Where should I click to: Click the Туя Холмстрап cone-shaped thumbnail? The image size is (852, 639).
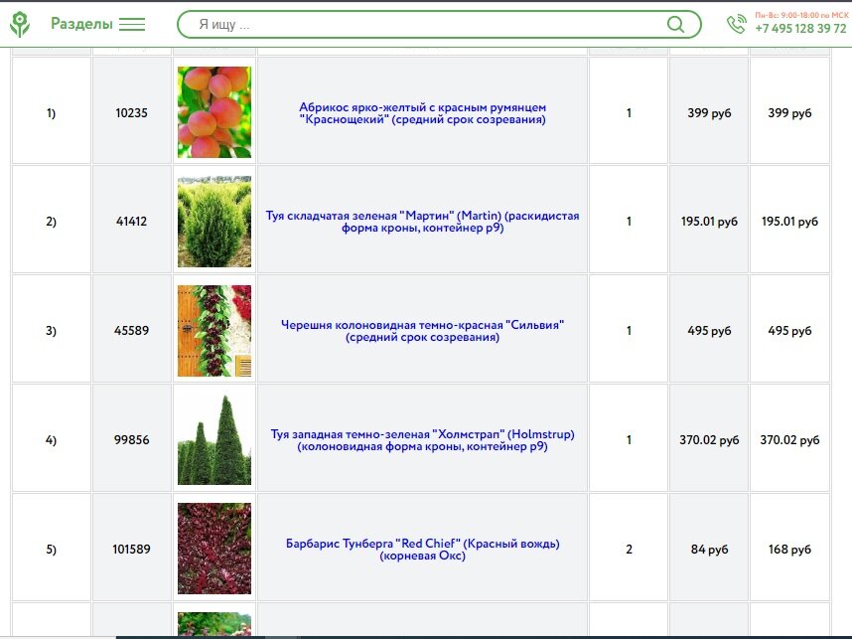tap(214, 439)
